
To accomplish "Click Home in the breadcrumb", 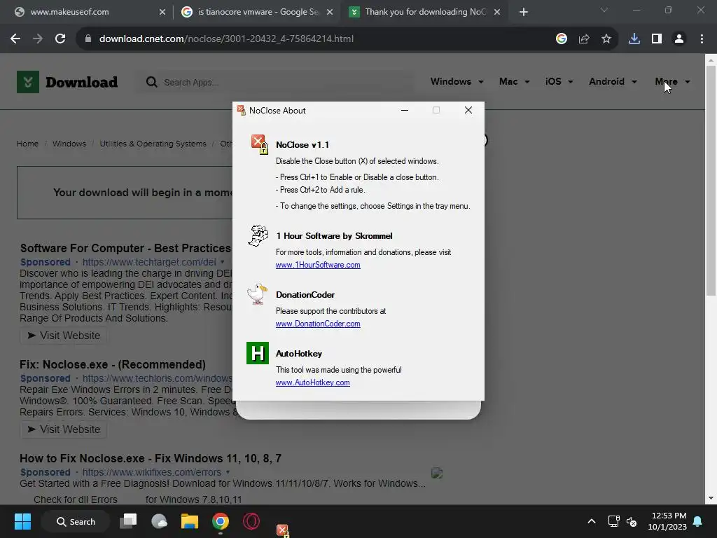I will click(x=27, y=144).
